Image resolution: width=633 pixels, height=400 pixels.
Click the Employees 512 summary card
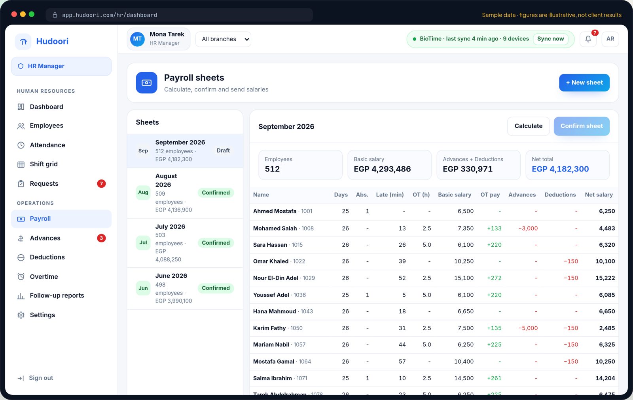pyautogui.click(x=300, y=165)
